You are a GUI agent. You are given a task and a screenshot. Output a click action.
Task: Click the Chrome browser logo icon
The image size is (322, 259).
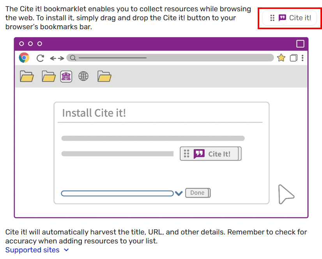point(23,57)
